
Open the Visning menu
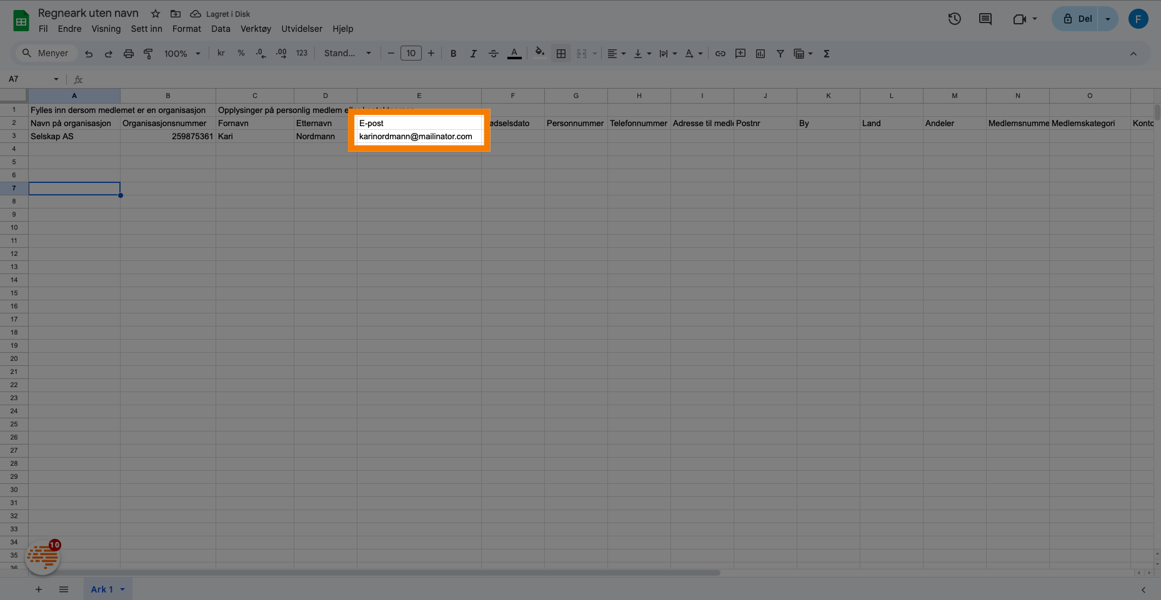[106, 29]
